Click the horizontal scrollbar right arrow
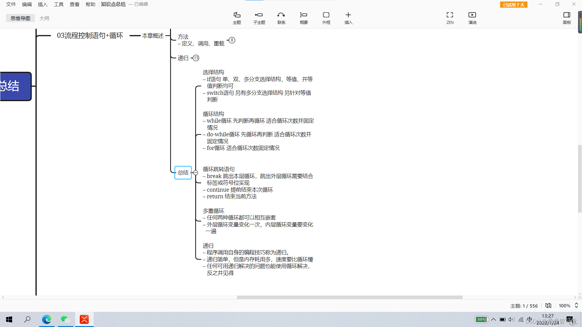582x327 pixels. click(x=575, y=297)
